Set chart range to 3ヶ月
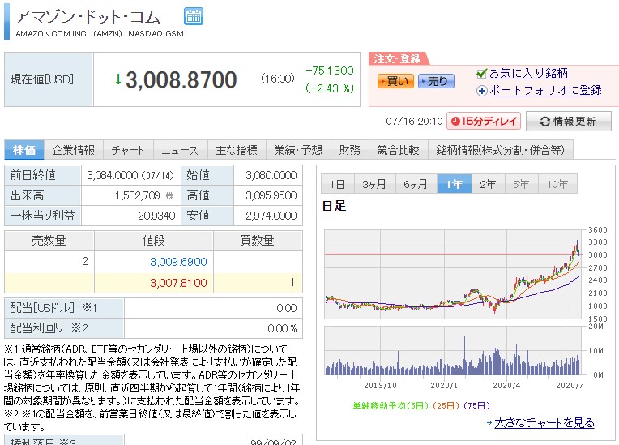 click(x=374, y=184)
